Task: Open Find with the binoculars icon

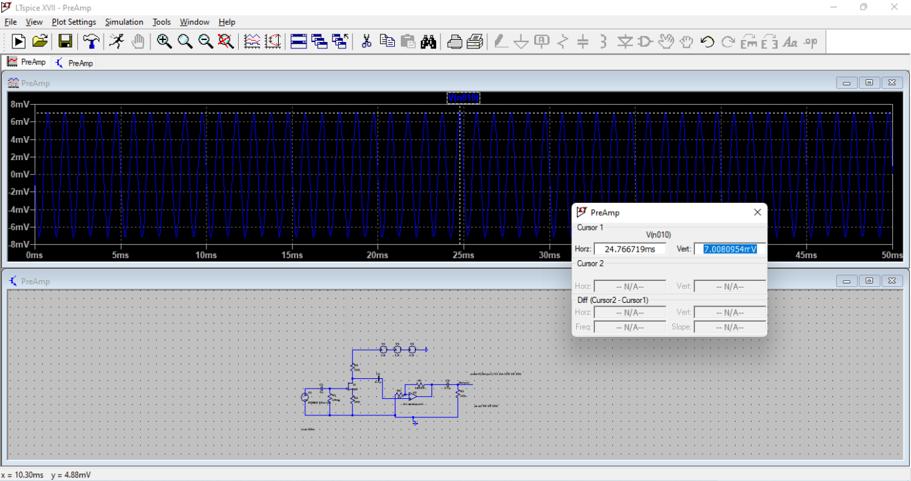Action: pos(429,41)
